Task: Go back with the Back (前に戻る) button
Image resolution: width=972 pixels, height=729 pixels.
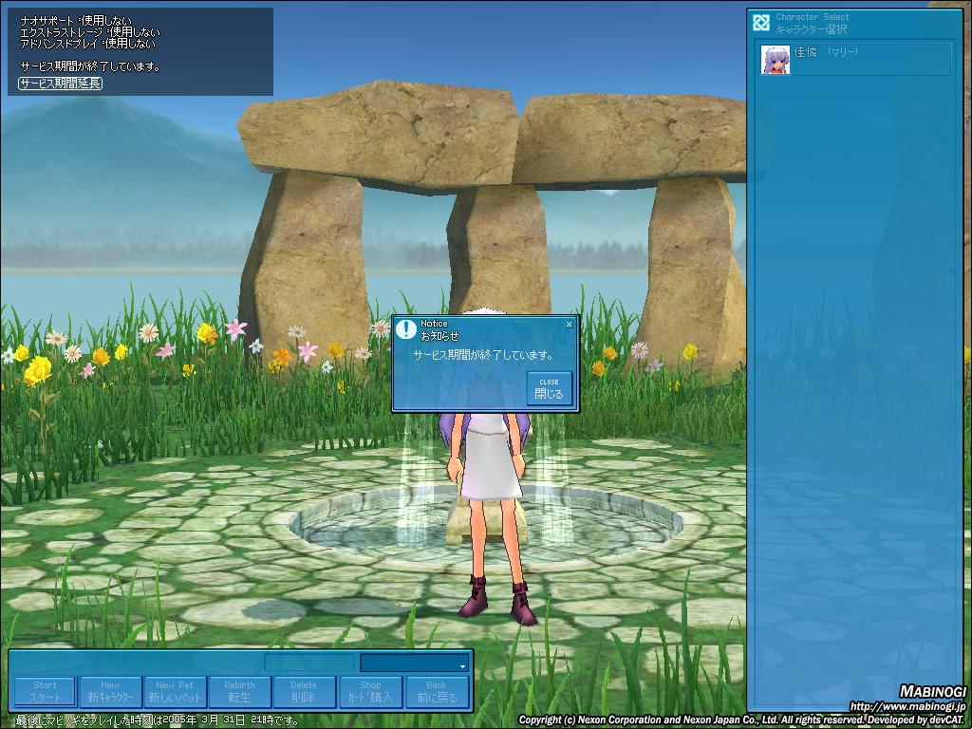Action: pos(437,691)
